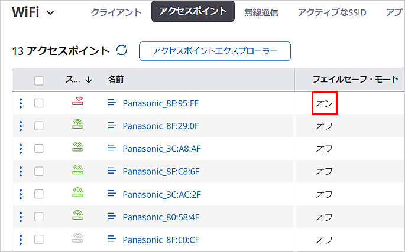Viewport: 405px width, 252px height.
Task: Click the red status icon of Panasonic_8F:95:FF
Action: 77,101
